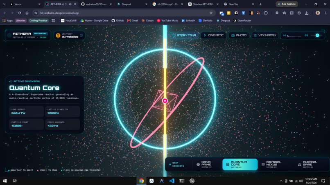330x185 pixels.
Task: Open the profile avatar menu
Action: [318, 13]
